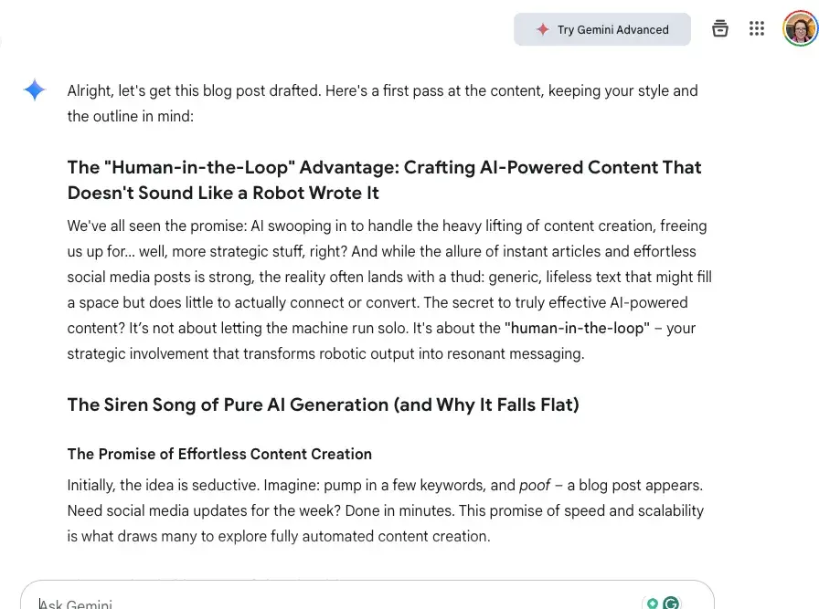Open the Grammarly icon in the input box
Screen dimensions: 819x609
coord(674,603)
